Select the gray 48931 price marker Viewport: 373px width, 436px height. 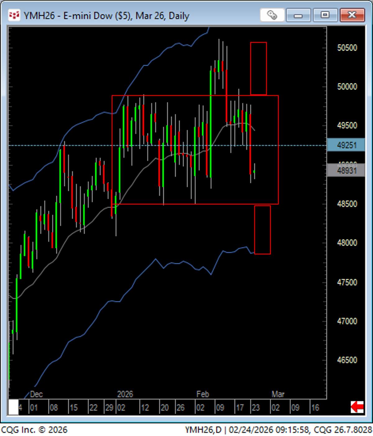345,170
